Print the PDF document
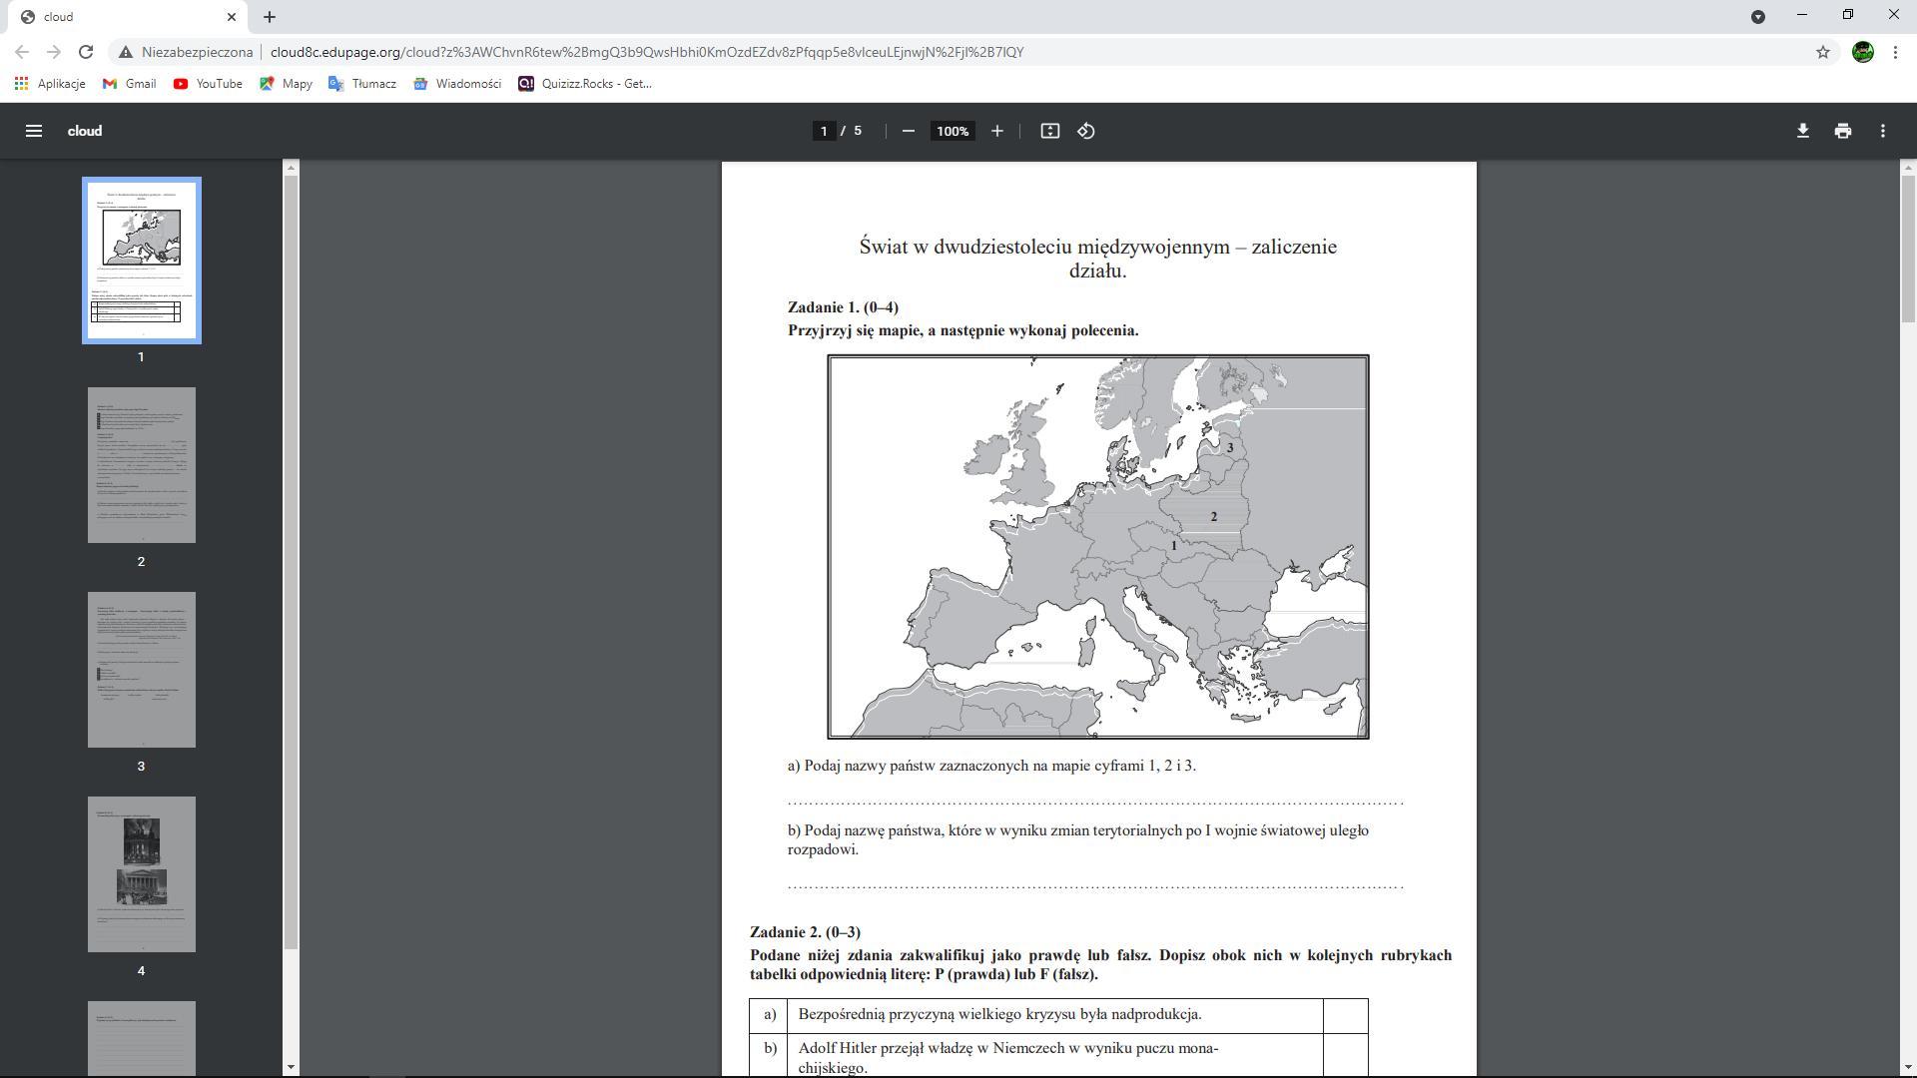The height and width of the screenshot is (1078, 1917). tap(1843, 131)
